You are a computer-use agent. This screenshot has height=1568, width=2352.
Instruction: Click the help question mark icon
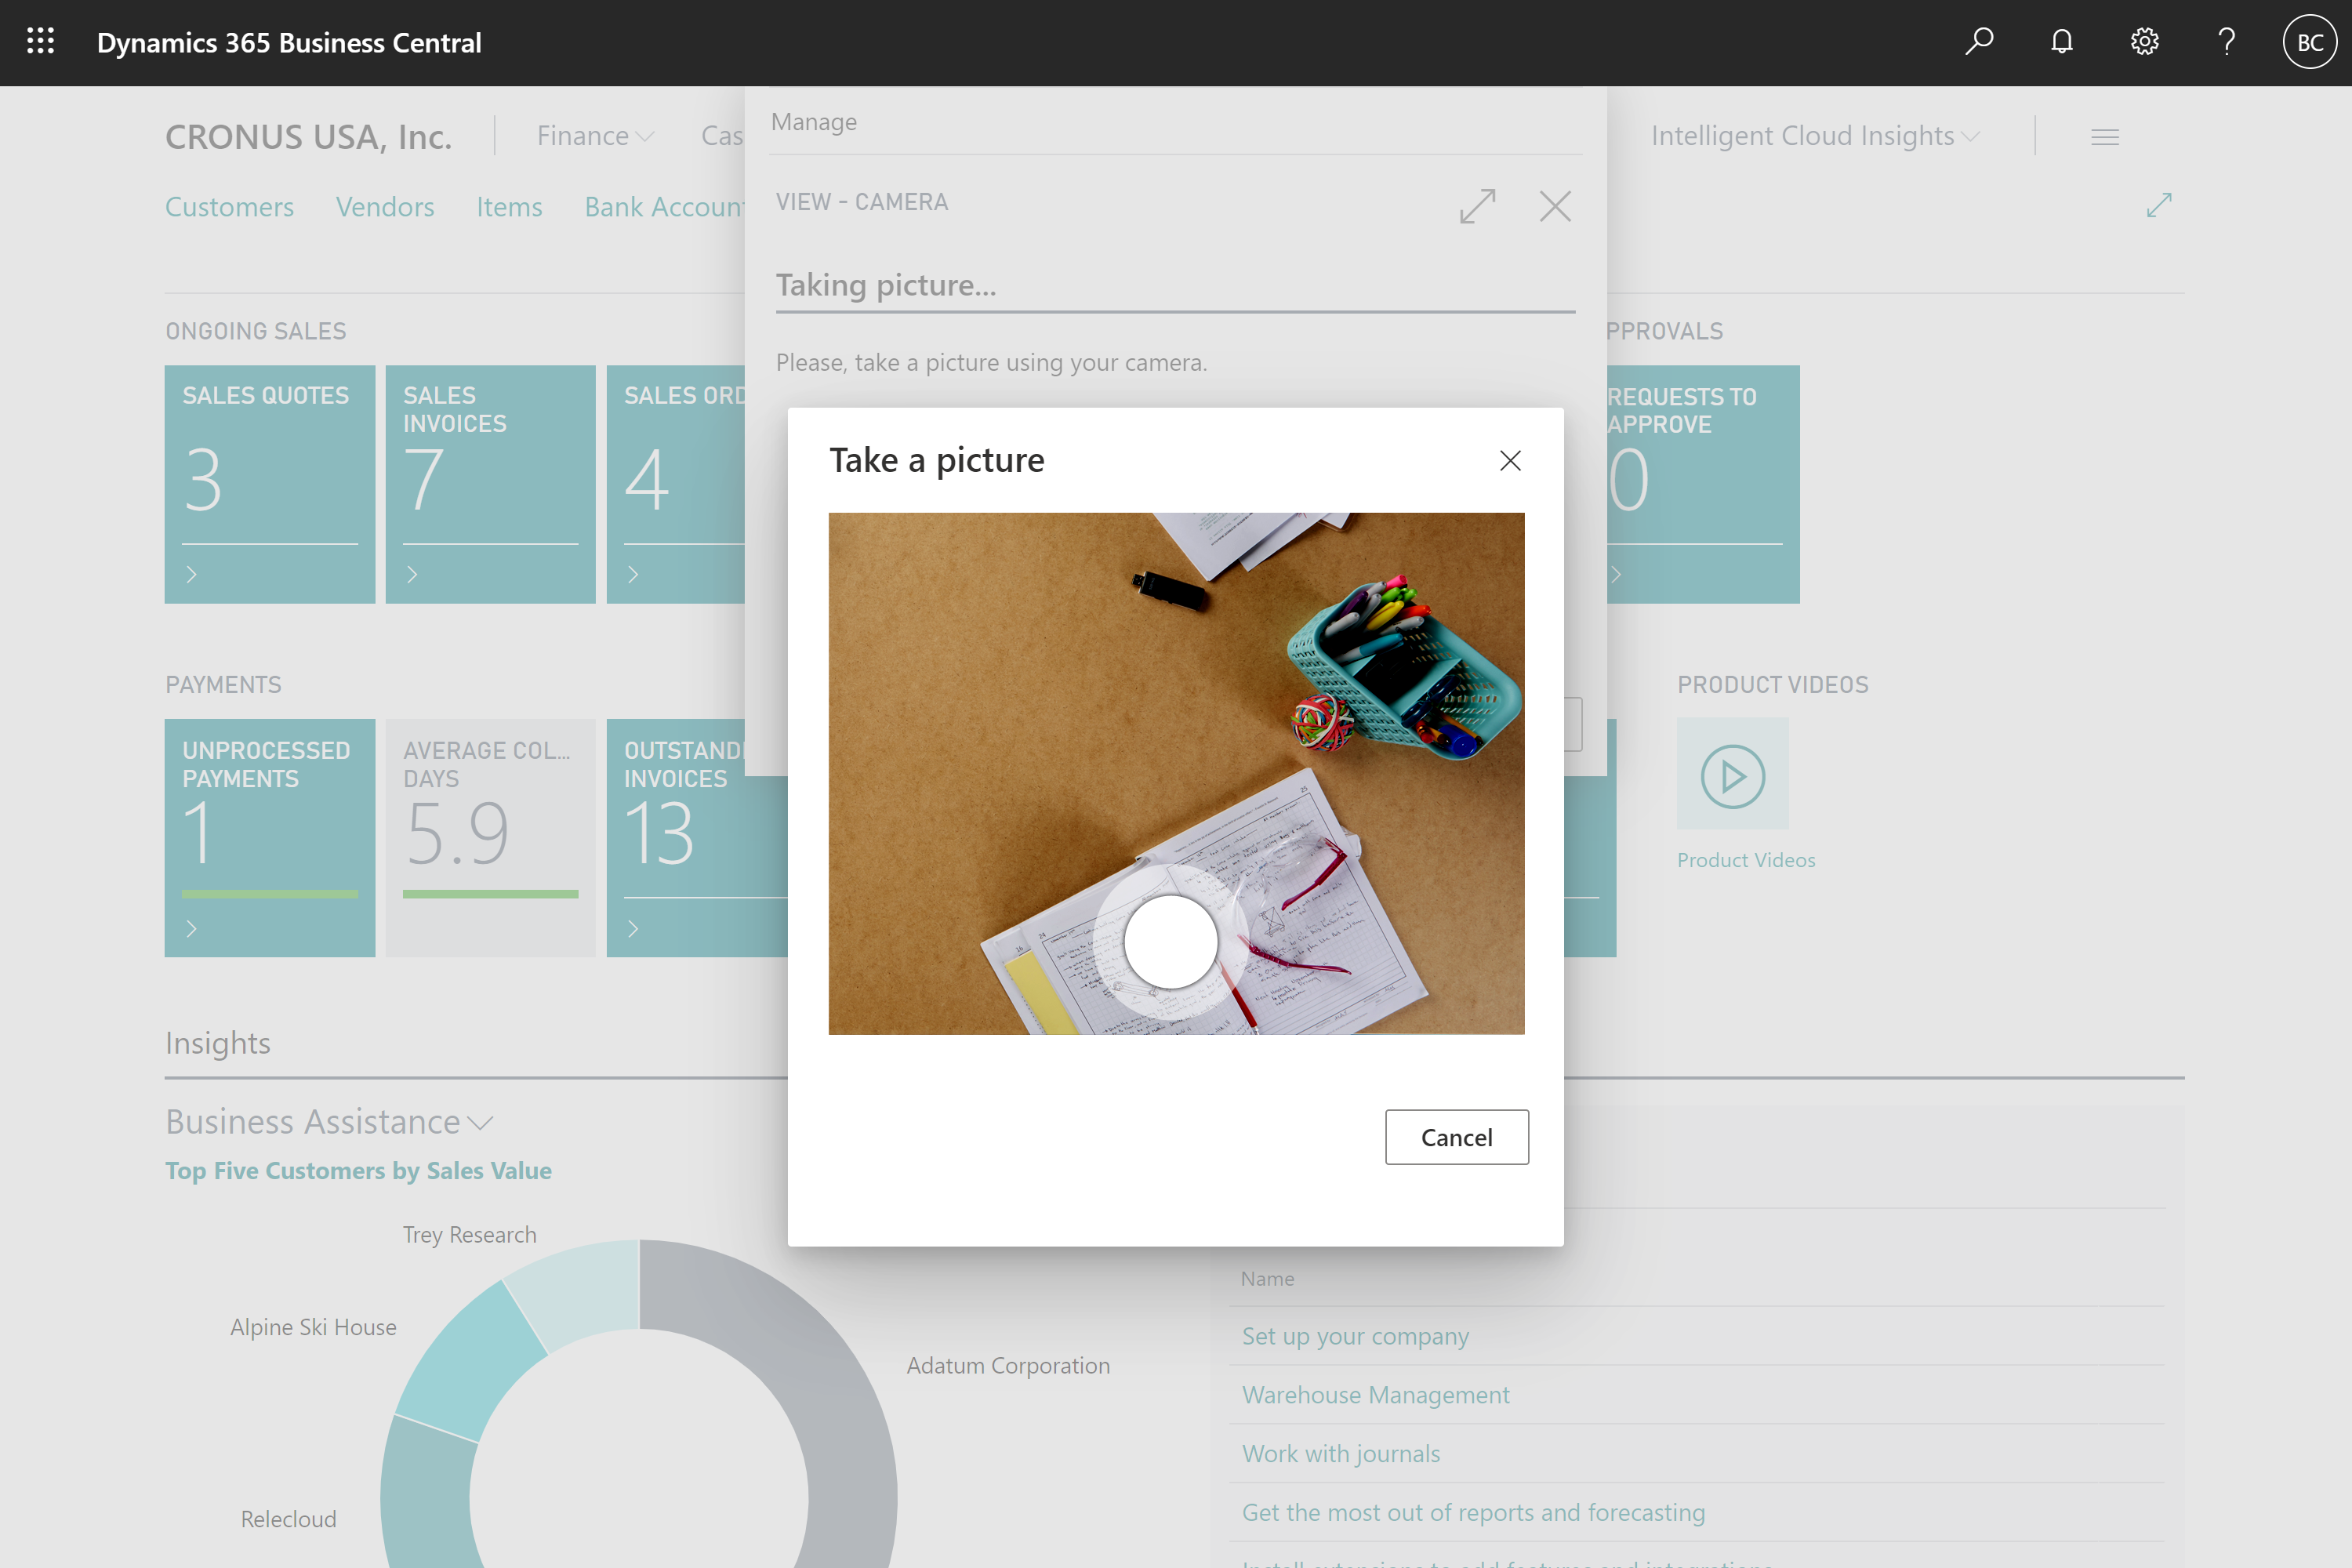tap(2226, 42)
